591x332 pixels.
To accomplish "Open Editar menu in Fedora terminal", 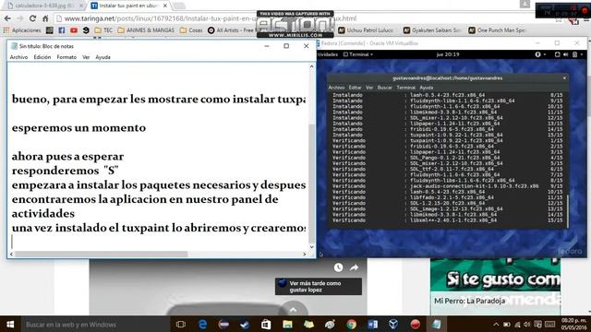I will coord(355,88).
